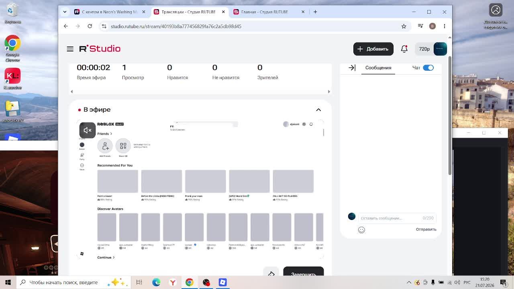This screenshot has height=289, width=514.
Task: Reload the page with the refresh icon
Action: click(x=90, y=26)
